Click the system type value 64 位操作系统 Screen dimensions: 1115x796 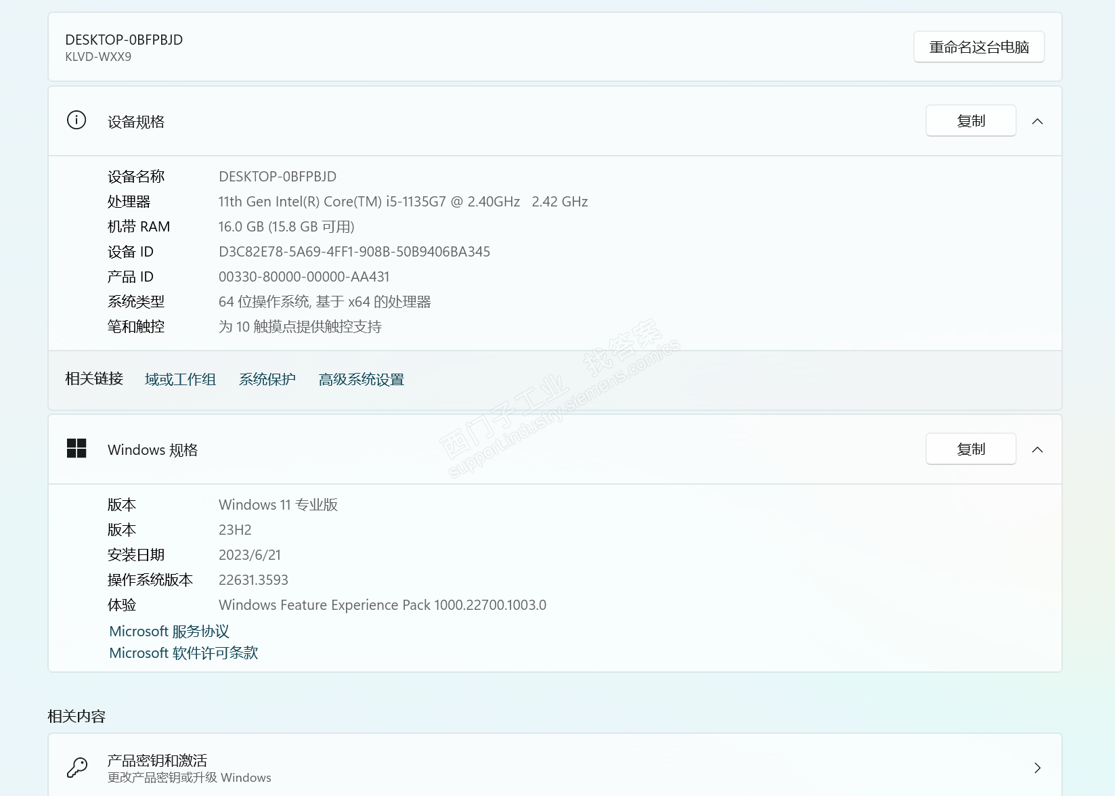(x=325, y=302)
